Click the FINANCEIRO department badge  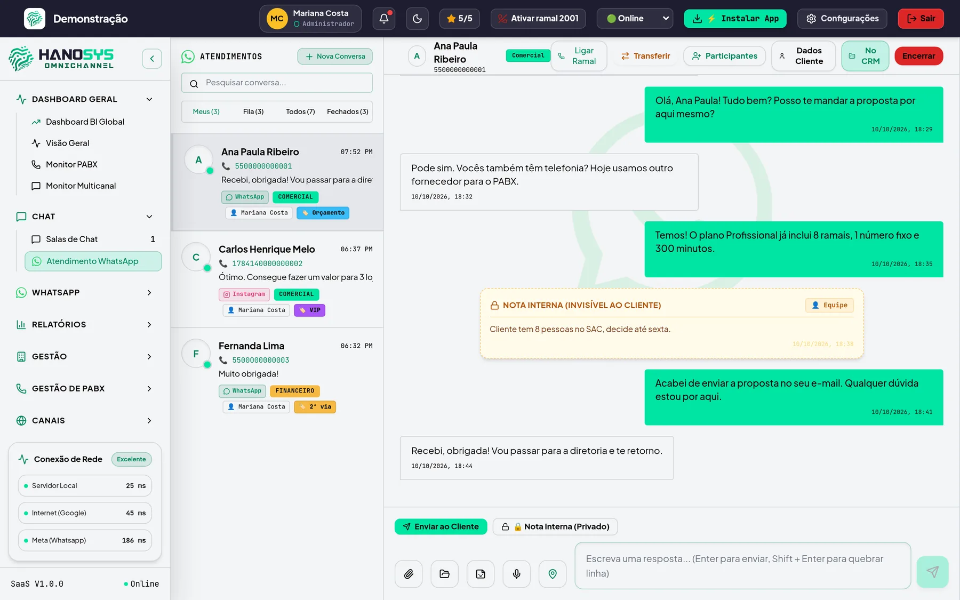click(x=294, y=391)
